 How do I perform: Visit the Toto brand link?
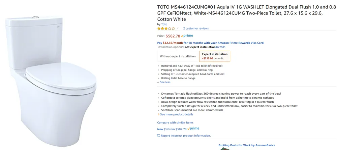click(164, 24)
